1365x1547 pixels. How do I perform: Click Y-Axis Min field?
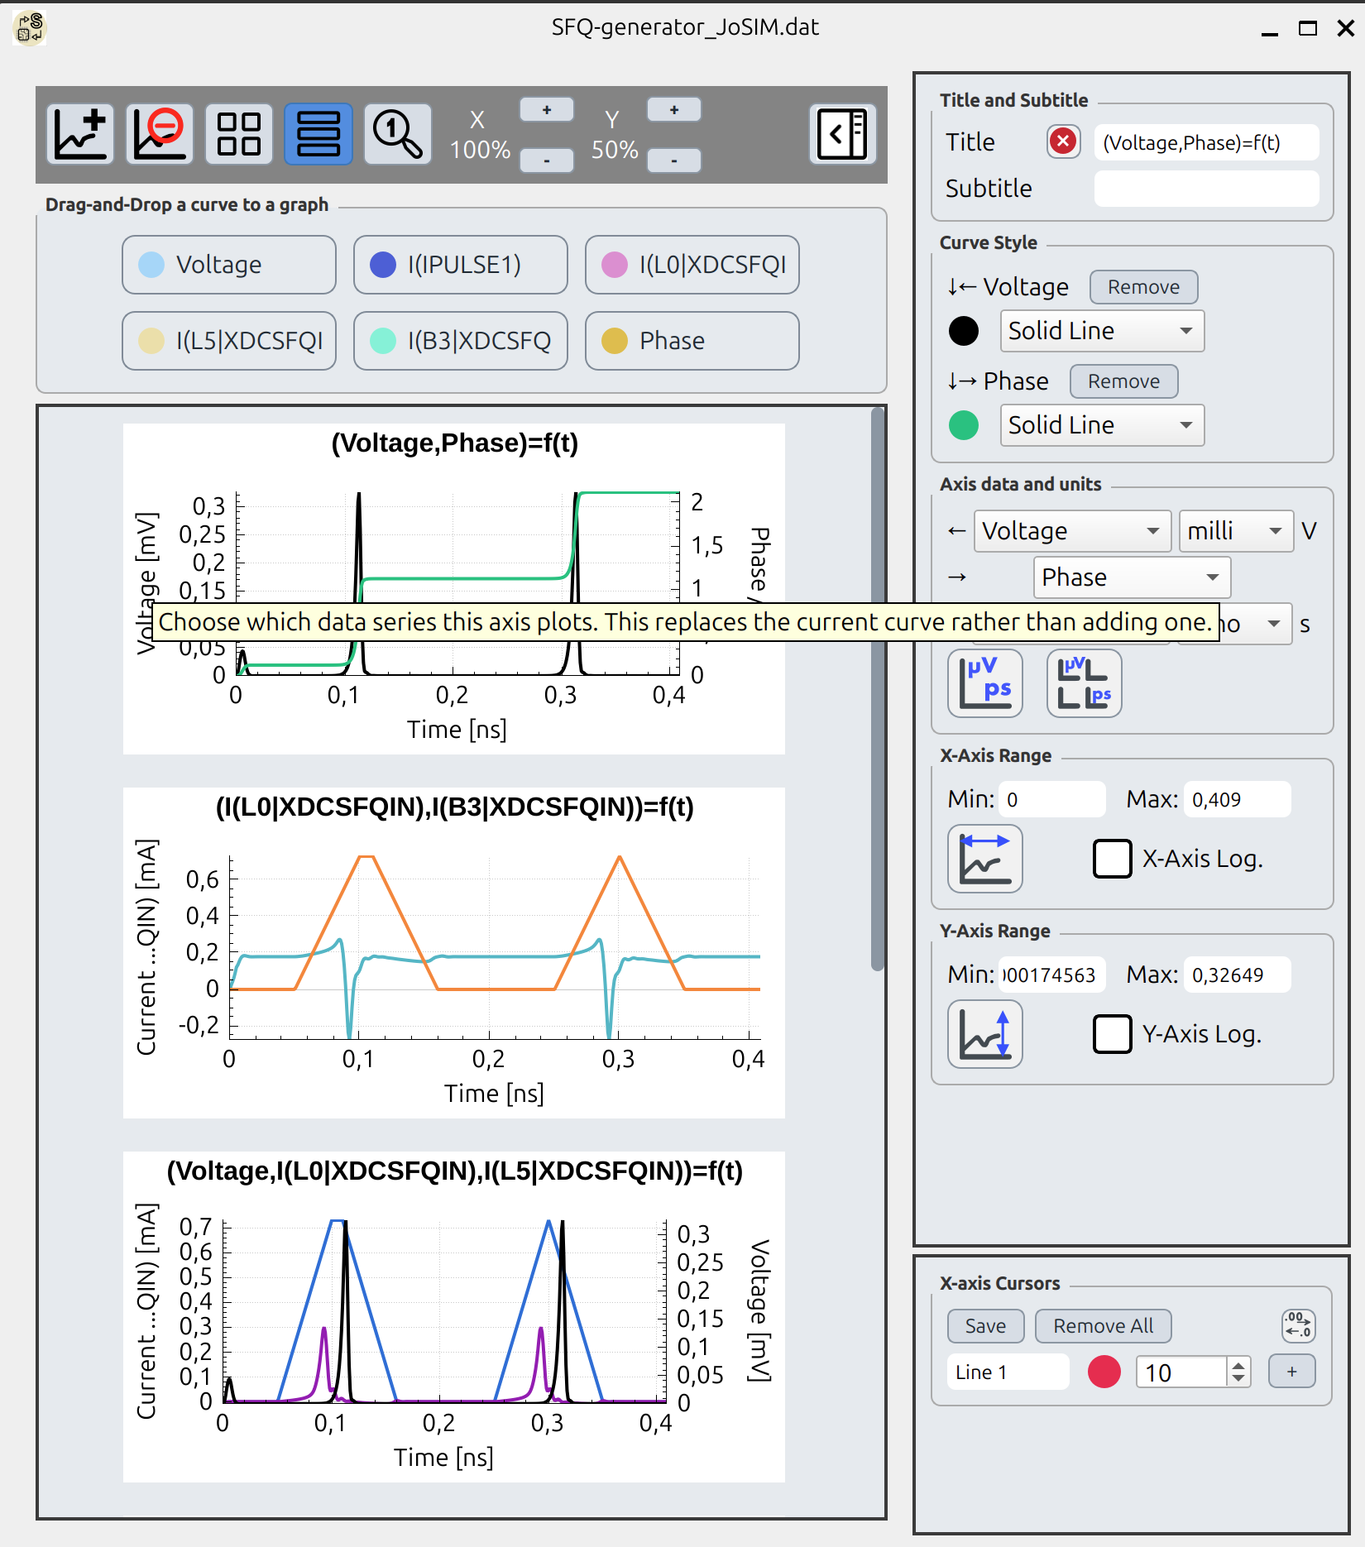1052,975
